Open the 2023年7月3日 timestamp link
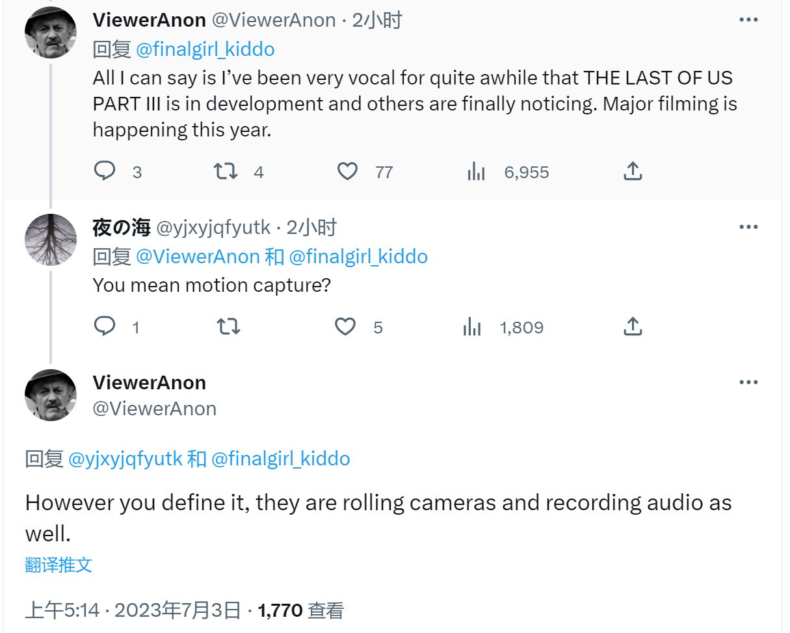Image resolution: width=790 pixels, height=633 pixels. 178,610
